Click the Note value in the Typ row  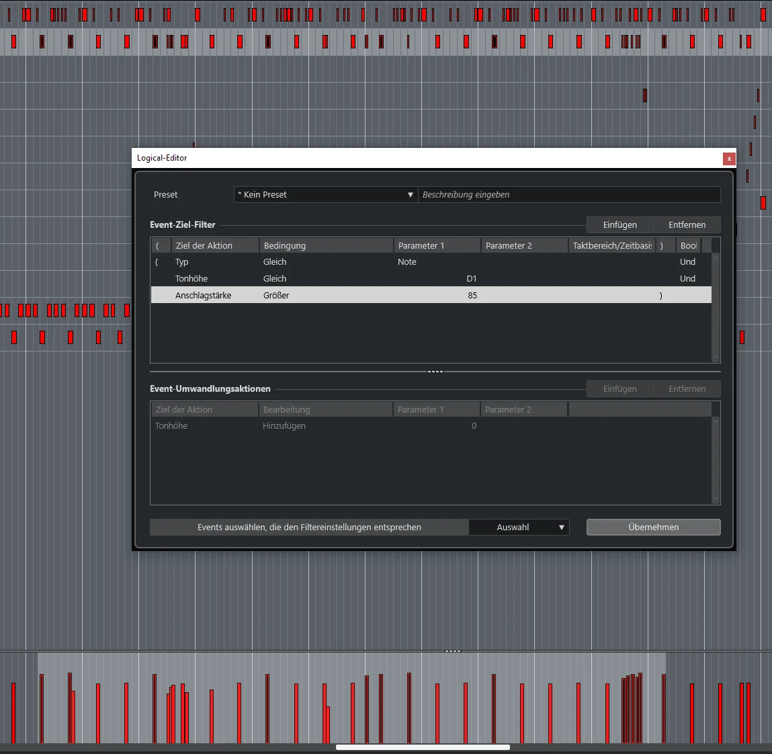[x=407, y=261]
